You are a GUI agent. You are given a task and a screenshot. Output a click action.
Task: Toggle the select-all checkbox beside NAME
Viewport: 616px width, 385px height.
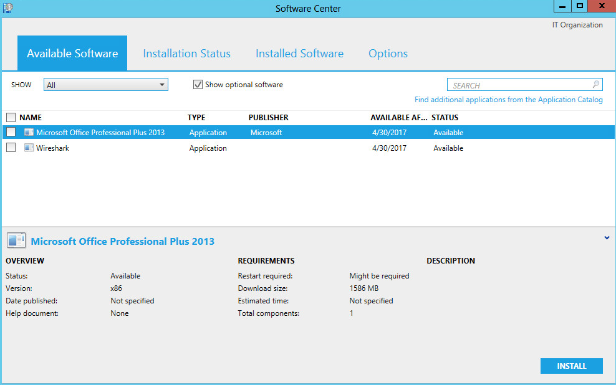[x=11, y=117]
